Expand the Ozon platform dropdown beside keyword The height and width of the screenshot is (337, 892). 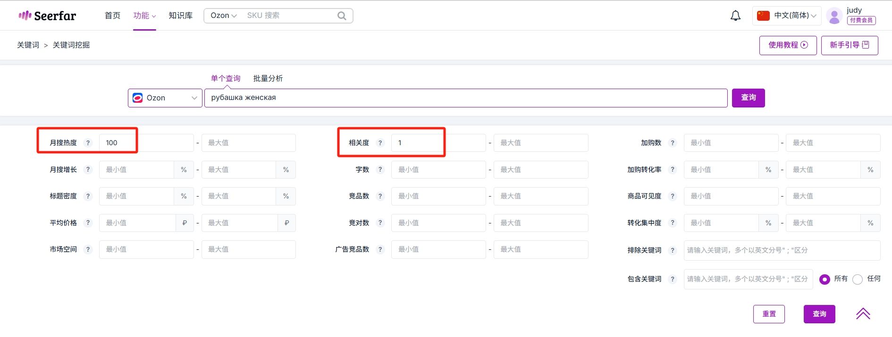click(x=165, y=98)
